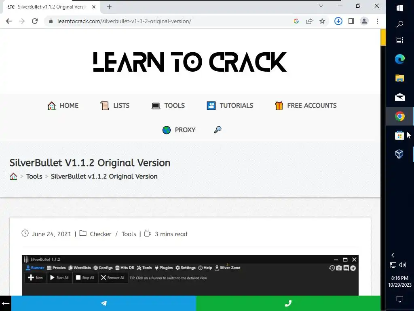Click the Google icon in address bar
Image resolution: width=414 pixels, height=311 pixels.
coord(296,21)
